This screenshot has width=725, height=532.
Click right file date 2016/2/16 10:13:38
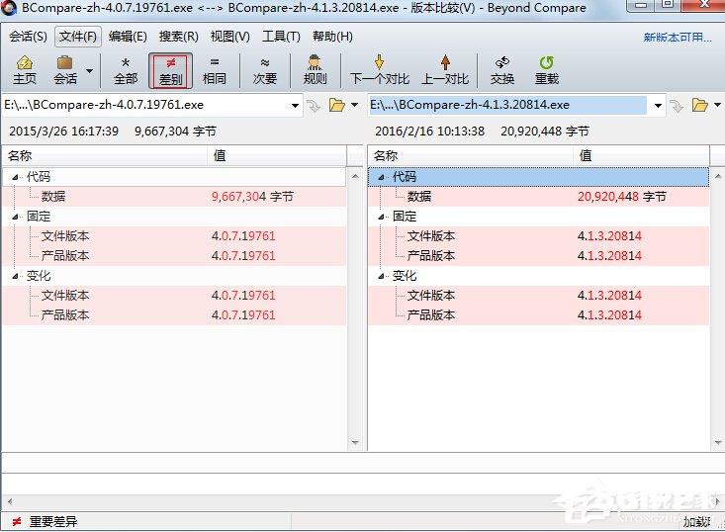[429, 132]
